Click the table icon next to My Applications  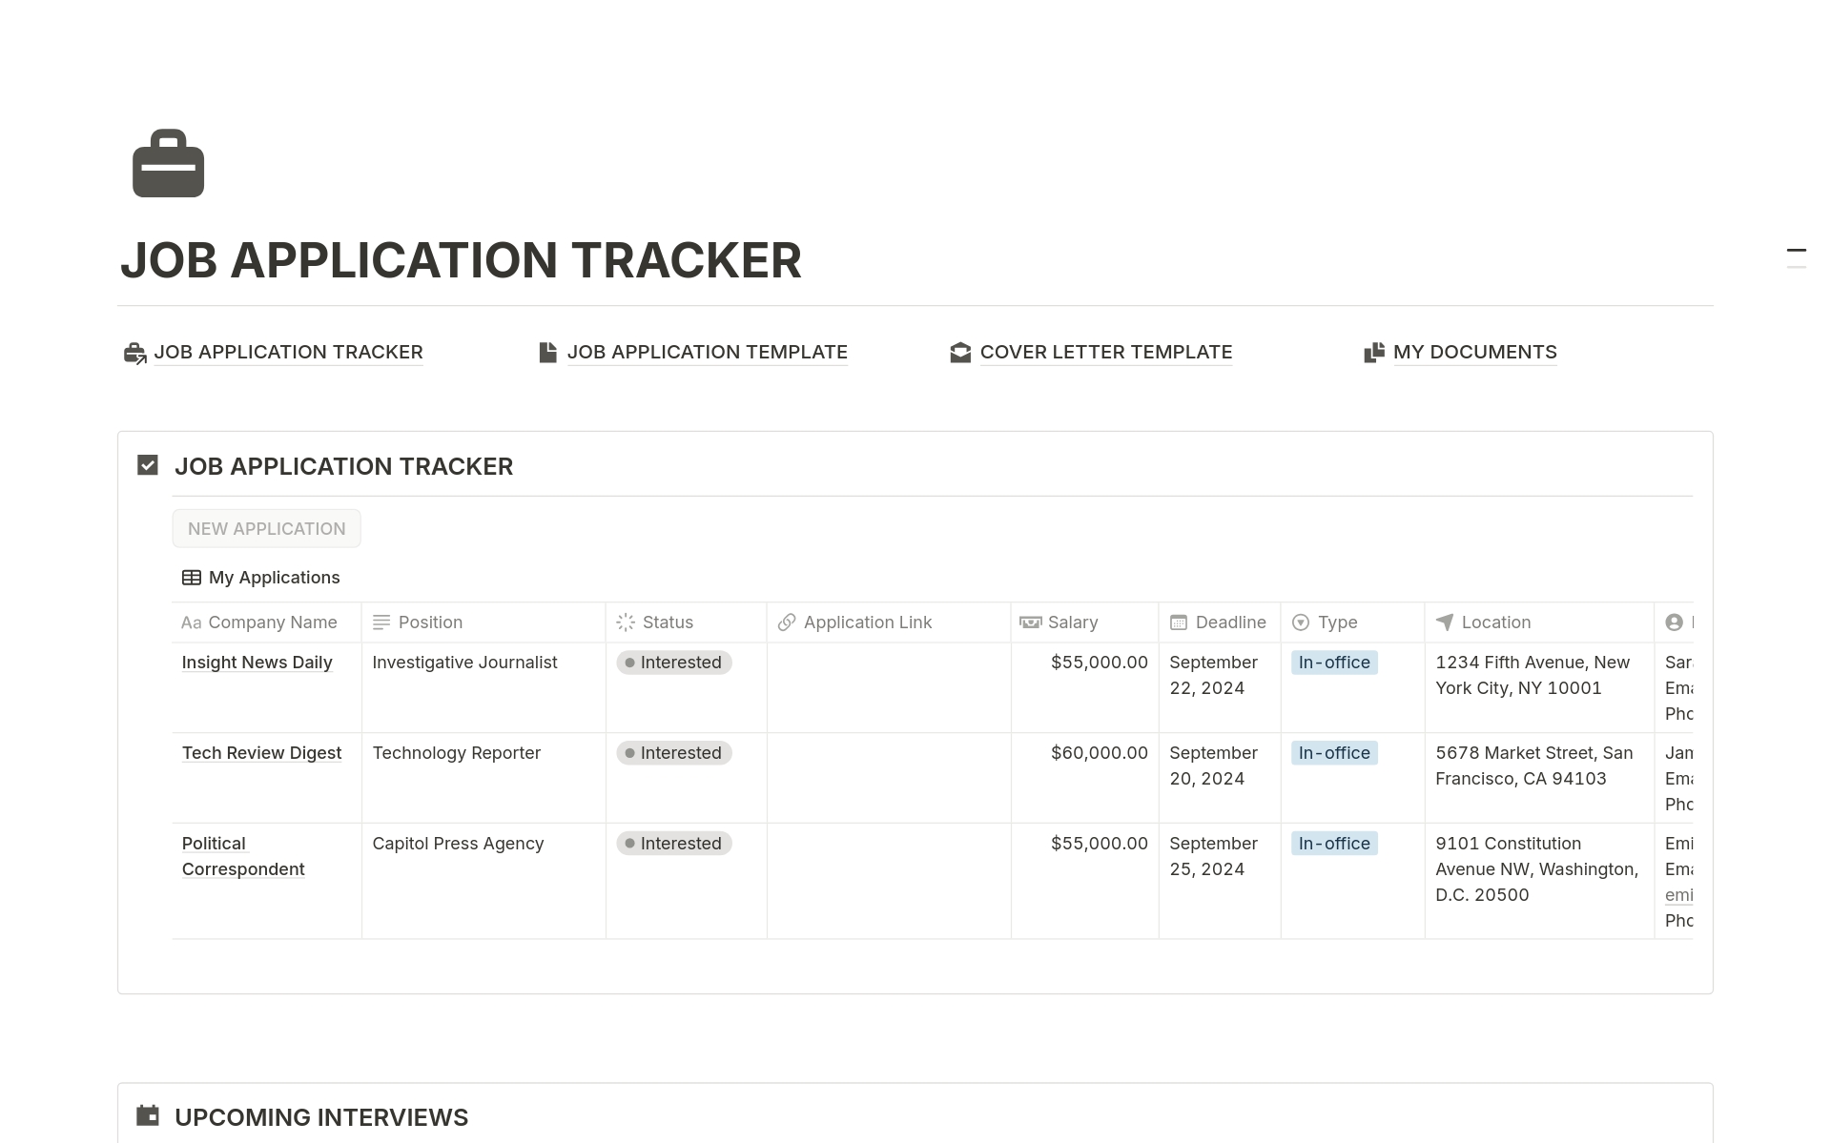(x=191, y=577)
